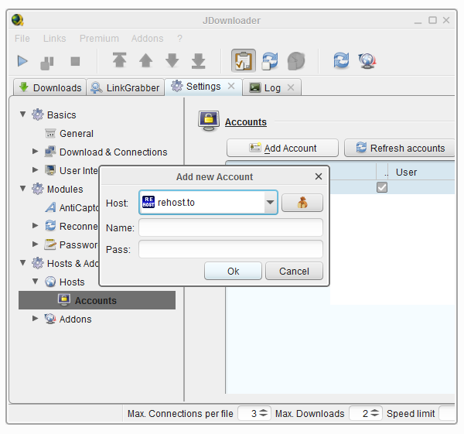Expand the Password tree node
464x434 pixels.
click(35, 244)
